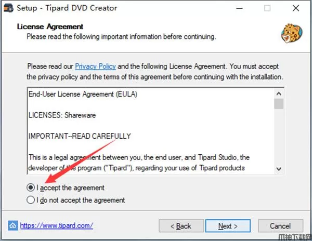Go back with the "< Back" button
The height and width of the screenshot is (241, 312).
click(181, 226)
